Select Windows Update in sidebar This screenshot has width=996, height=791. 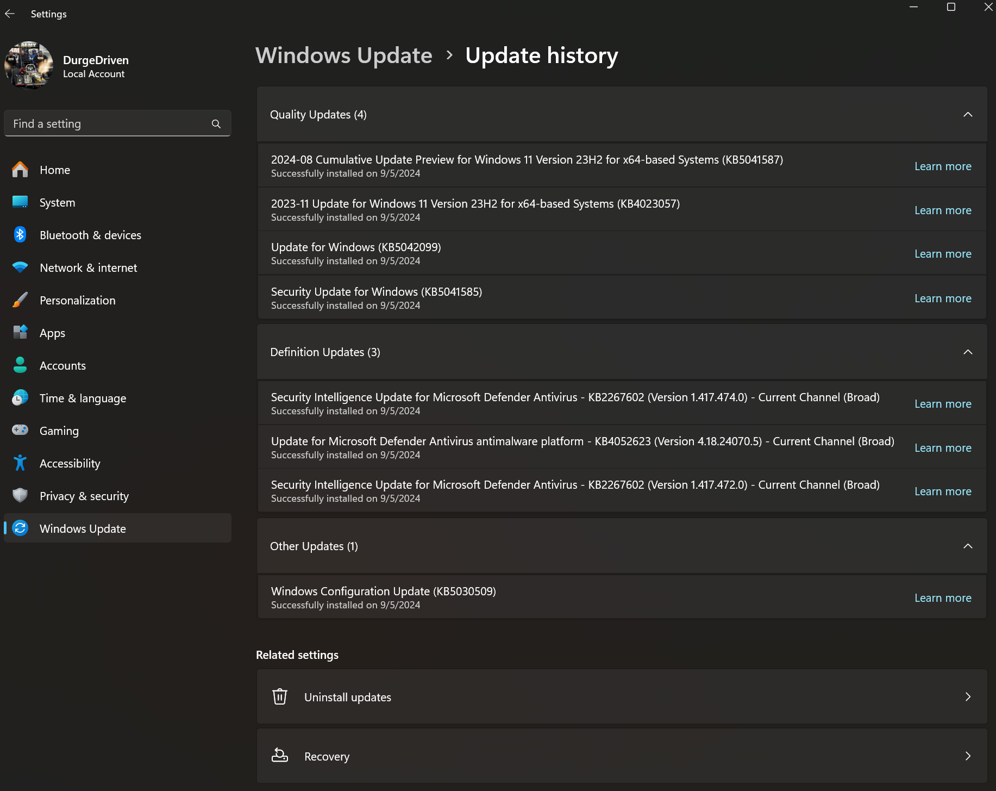tap(117, 528)
